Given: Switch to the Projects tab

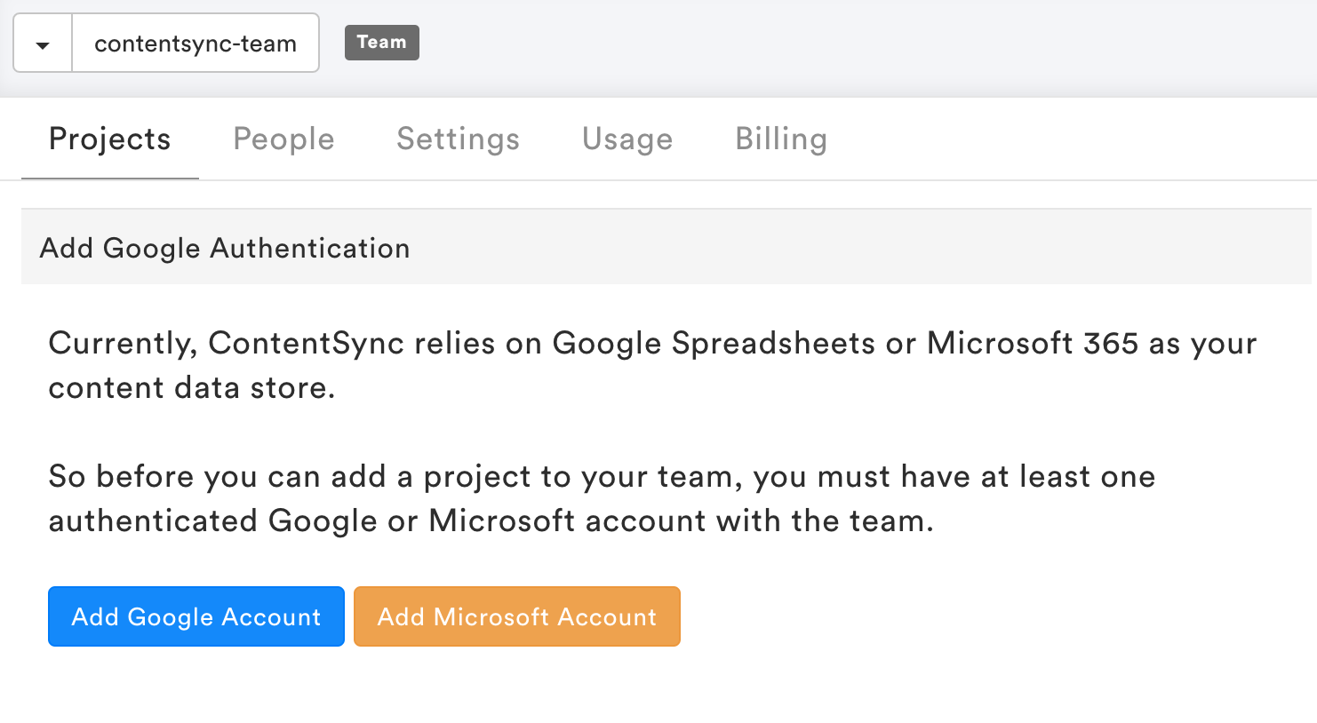Looking at the screenshot, I should [x=110, y=139].
